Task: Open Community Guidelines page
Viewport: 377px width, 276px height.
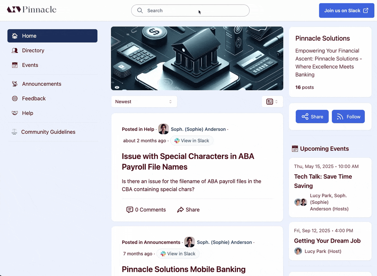Action: (52, 132)
